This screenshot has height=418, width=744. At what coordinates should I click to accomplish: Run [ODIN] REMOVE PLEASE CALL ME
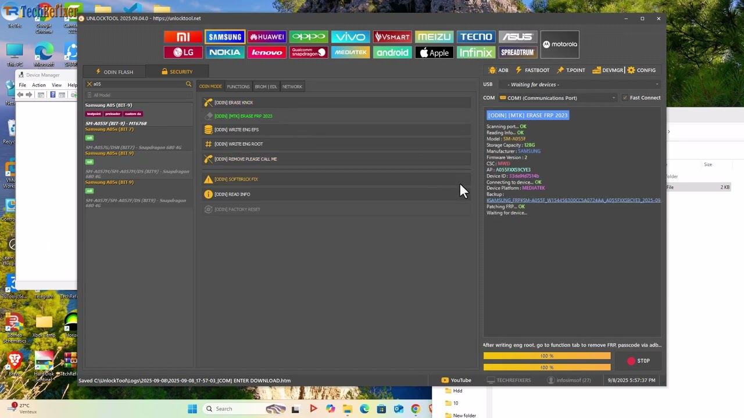click(337, 159)
